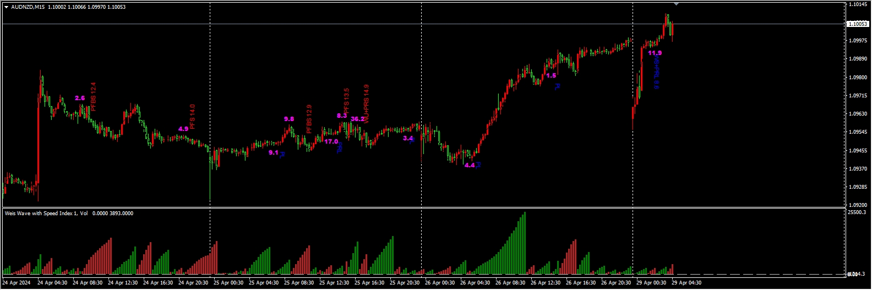Click the magenta 9.1 label
Screen dimensions: 872x290
click(x=274, y=153)
